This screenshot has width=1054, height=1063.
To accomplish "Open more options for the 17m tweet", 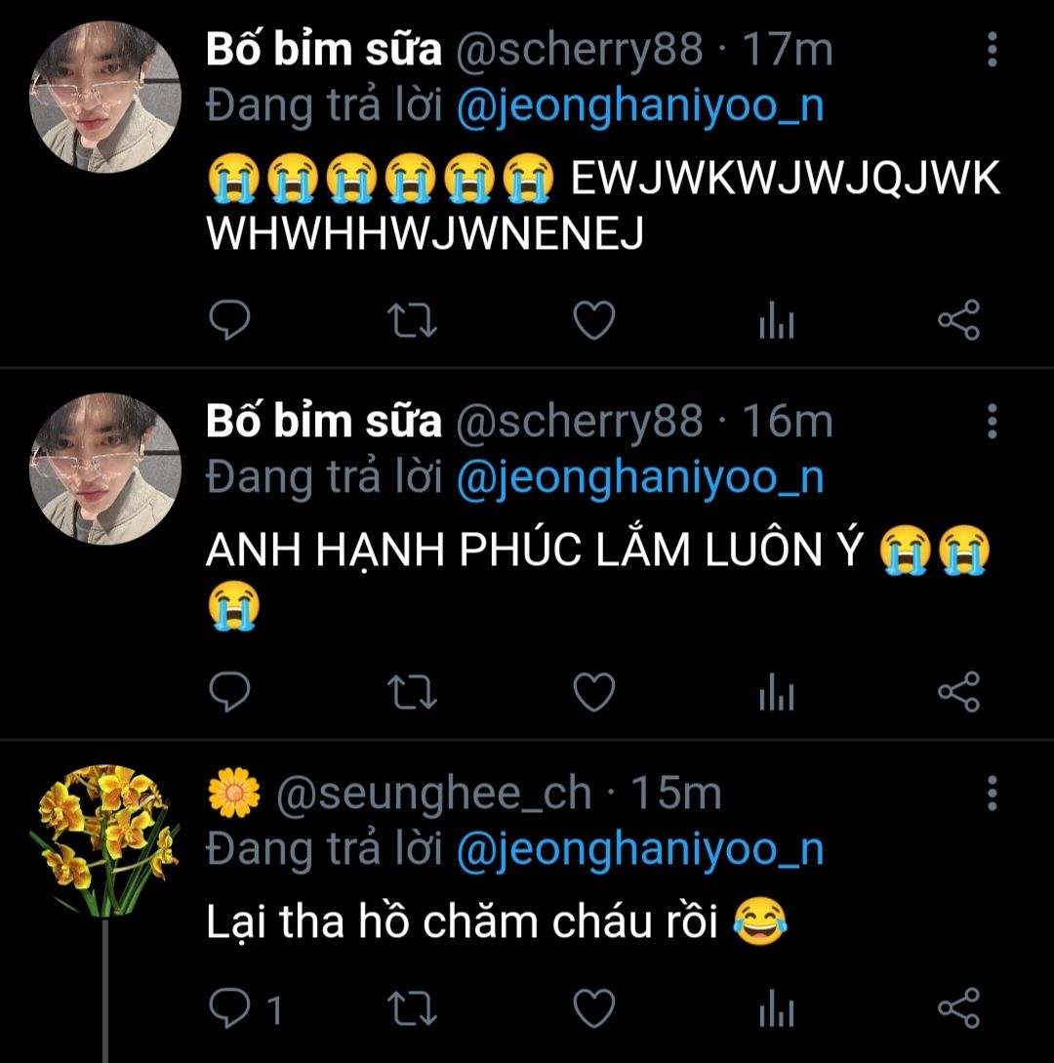I will 992,51.
